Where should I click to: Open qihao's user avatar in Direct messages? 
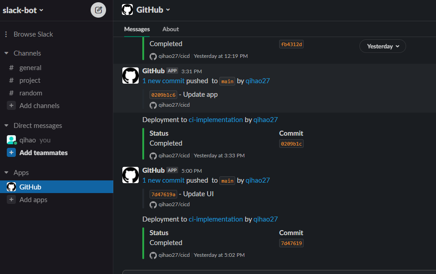tap(11, 140)
